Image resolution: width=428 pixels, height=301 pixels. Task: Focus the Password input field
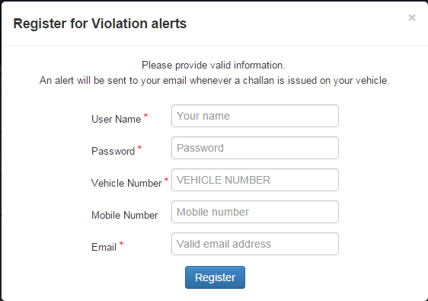(255, 148)
